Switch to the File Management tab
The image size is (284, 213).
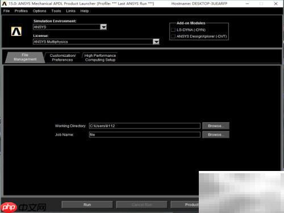tap(25, 57)
